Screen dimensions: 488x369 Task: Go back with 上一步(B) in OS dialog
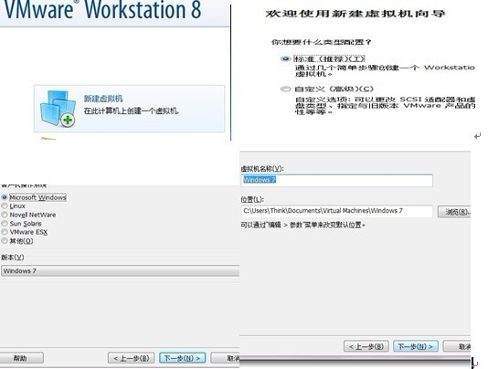(x=131, y=358)
